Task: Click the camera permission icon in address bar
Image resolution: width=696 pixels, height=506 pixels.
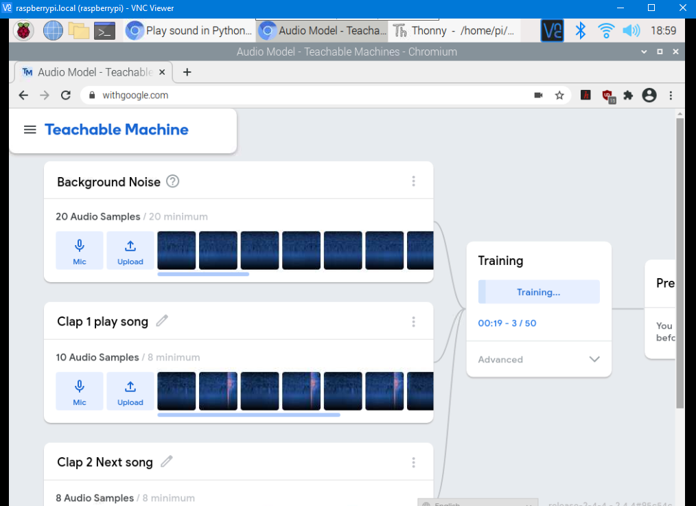Action: point(538,95)
